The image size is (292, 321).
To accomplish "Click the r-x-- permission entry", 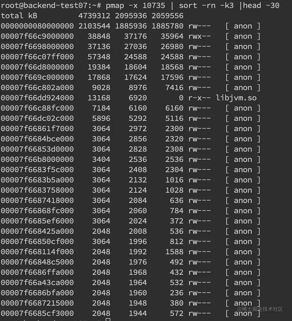I will 199,98.
